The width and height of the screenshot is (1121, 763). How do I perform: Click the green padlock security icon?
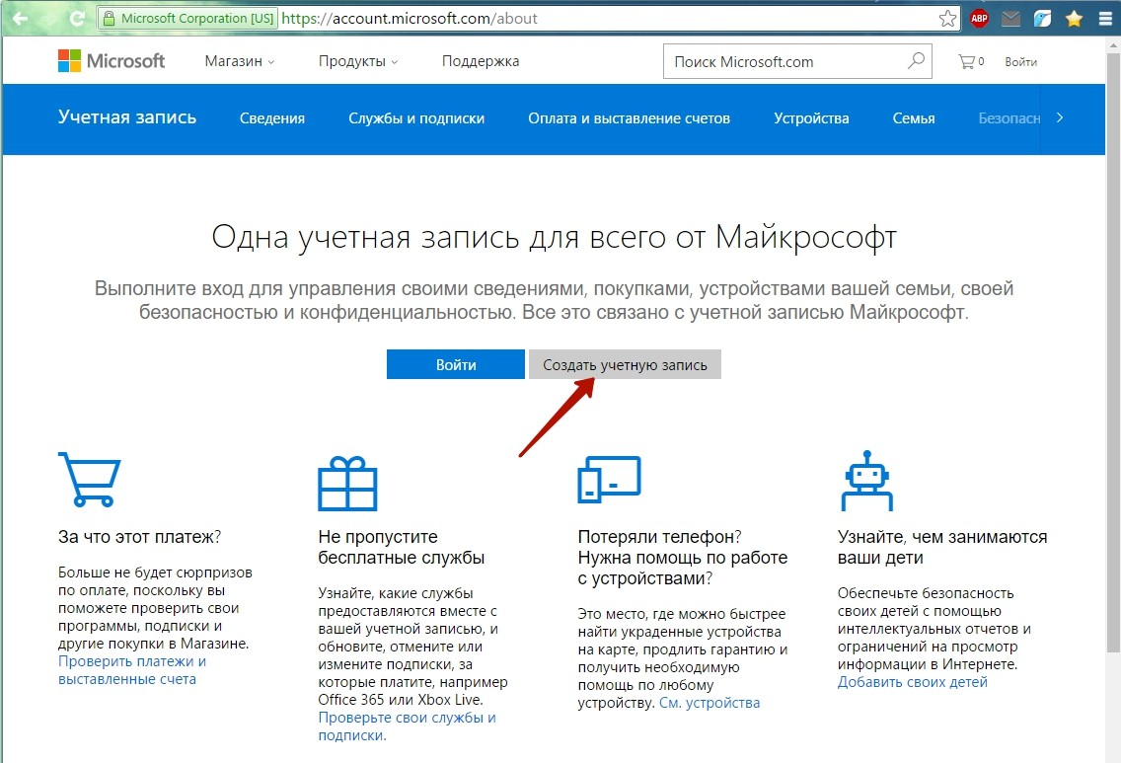tap(109, 19)
